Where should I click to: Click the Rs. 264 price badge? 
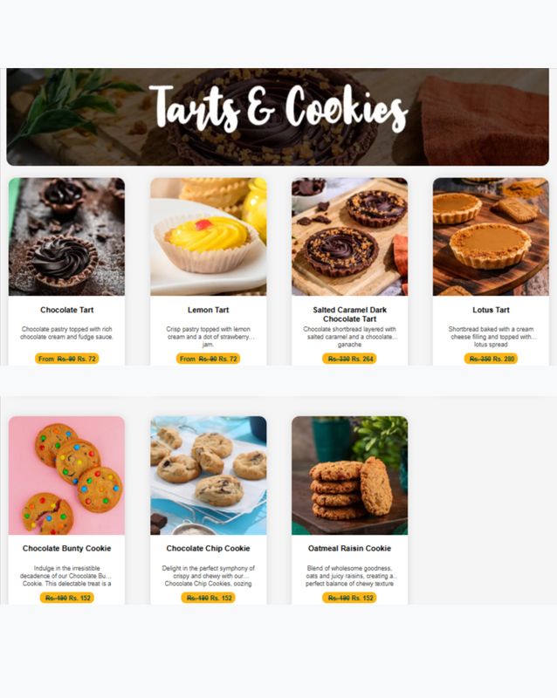(349, 359)
